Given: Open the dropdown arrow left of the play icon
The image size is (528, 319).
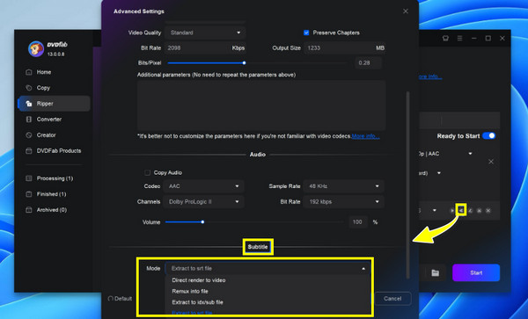Looking at the screenshot, I should coord(435,211).
